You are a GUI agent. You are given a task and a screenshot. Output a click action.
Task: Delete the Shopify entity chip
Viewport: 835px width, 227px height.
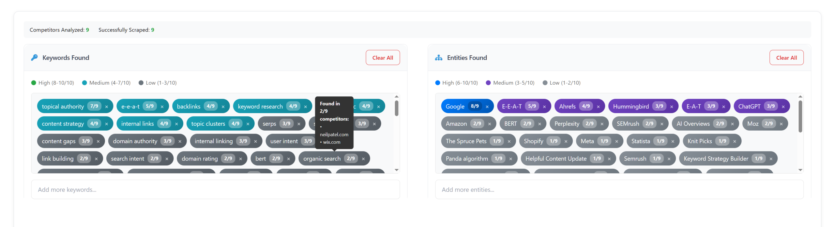[566, 141]
